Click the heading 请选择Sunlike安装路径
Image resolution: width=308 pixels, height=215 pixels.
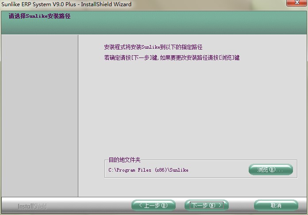39,16
